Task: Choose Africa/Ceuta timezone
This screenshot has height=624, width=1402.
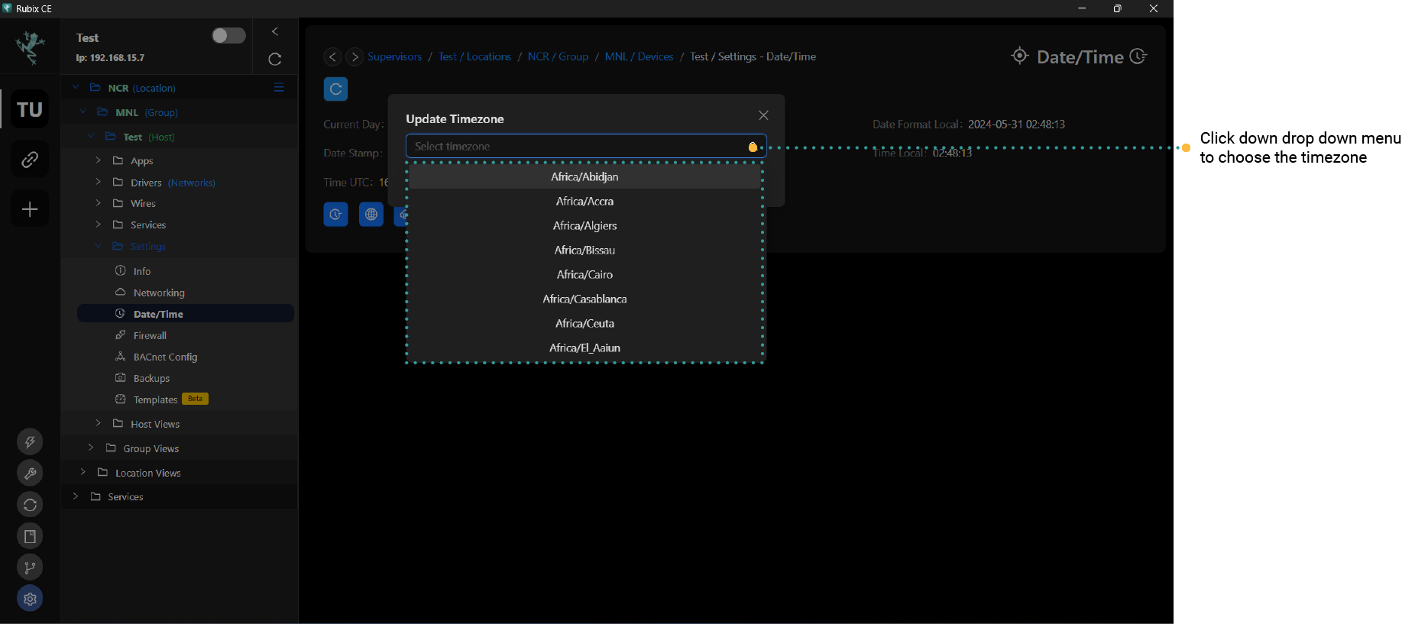Action: (584, 323)
